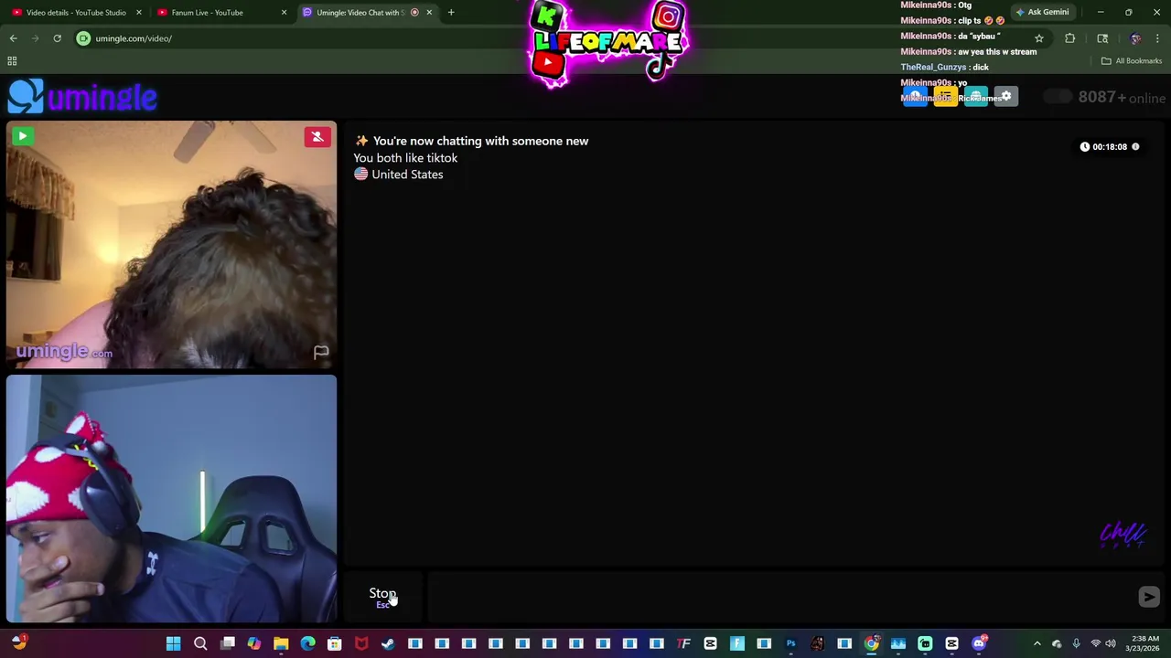The image size is (1171, 658).
Task: Open the McAfee taskbar icon
Action: point(361,644)
